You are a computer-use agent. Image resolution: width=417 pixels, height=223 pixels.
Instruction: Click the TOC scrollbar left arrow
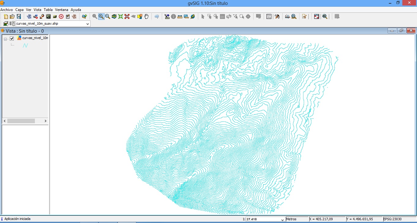pyautogui.click(x=5, y=121)
